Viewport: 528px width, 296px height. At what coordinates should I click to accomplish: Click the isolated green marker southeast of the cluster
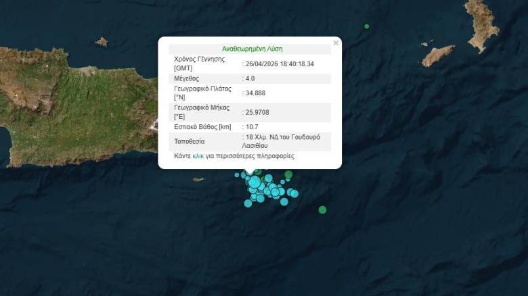[x=322, y=209]
